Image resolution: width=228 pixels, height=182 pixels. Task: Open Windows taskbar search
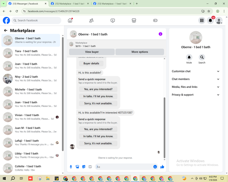pos(13,178)
